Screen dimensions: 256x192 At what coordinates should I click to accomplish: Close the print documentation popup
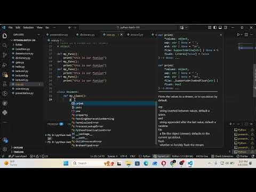(221, 35)
